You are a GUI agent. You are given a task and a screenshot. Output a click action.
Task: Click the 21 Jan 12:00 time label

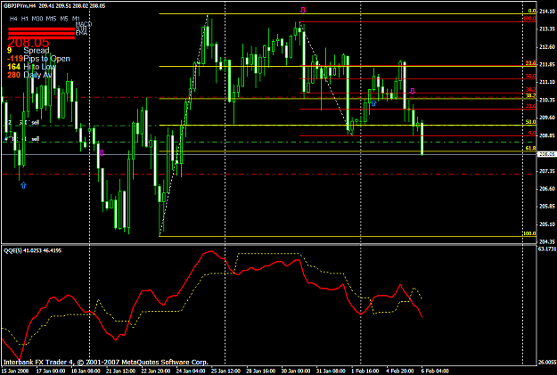coord(121,371)
